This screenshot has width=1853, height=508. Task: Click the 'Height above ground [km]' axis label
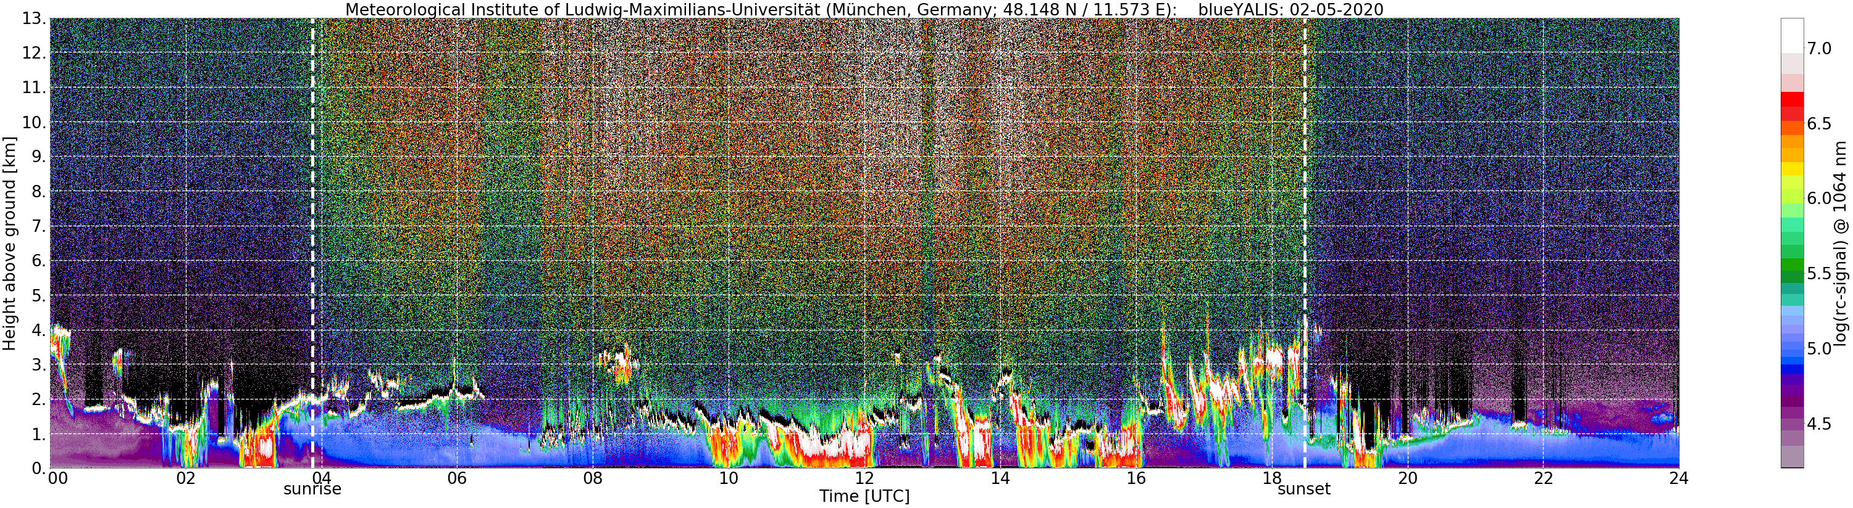pyautogui.click(x=9, y=243)
